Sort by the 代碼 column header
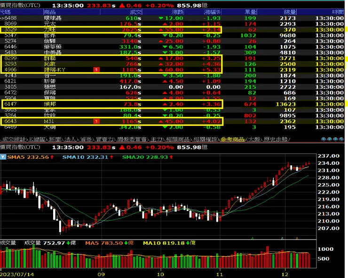The width and height of the screenshot is (348, 278). point(22,12)
